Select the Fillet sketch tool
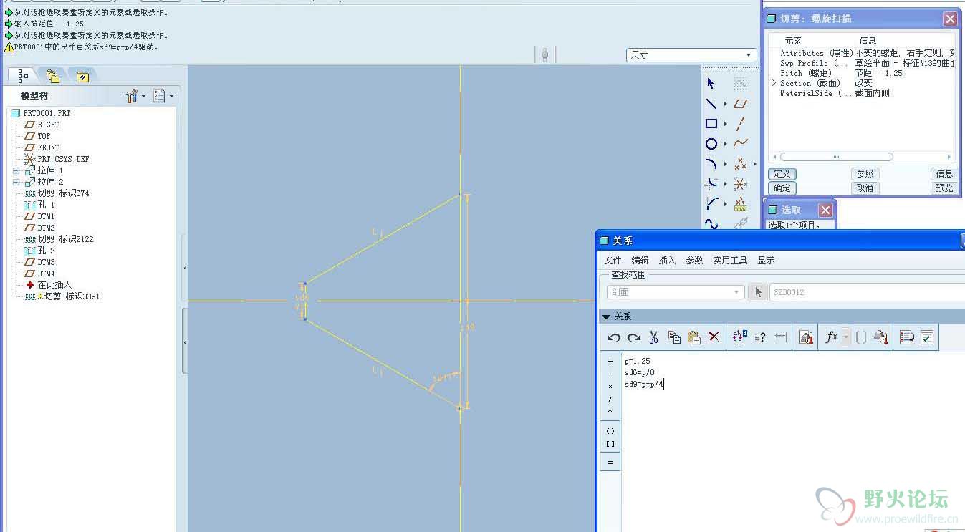This screenshot has width=965, height=532. 711,184
